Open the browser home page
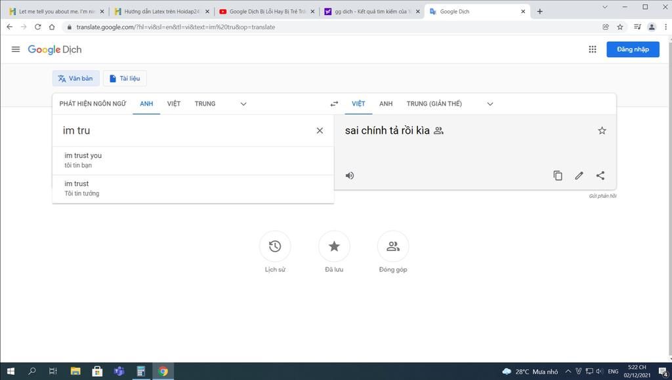Image resolution: width=672 pixels, height=380 pixels. click(x=52, y=27)
